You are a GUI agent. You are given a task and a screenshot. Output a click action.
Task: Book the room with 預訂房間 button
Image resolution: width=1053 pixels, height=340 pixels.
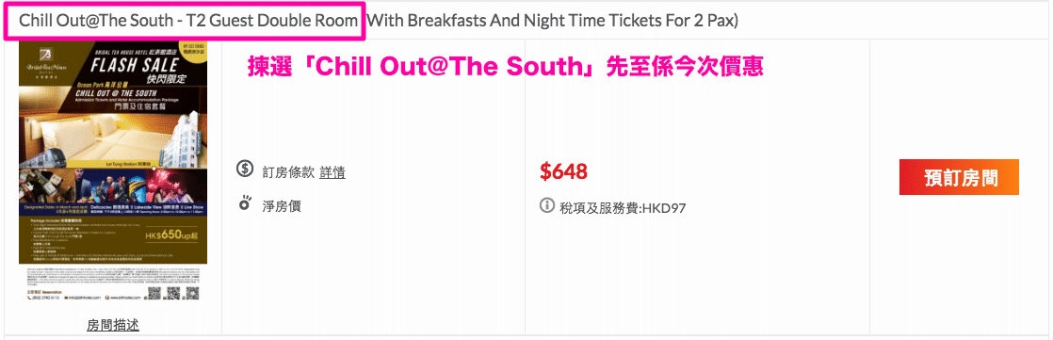pos(959,177)
